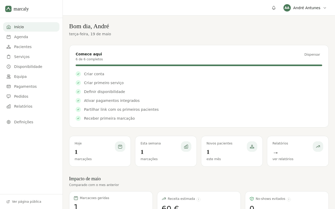335x209 pixels.
Task: Click the Agenda calendar icon in sidebar
Action: [x=9, y=37]
